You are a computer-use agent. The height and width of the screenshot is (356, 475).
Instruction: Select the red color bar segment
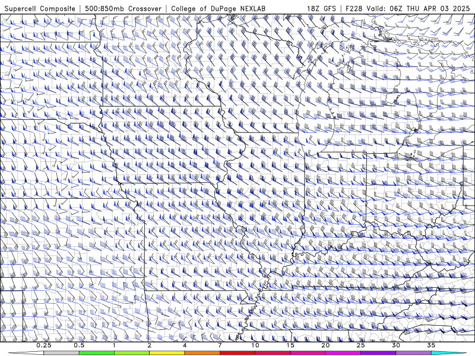point(237,353)
